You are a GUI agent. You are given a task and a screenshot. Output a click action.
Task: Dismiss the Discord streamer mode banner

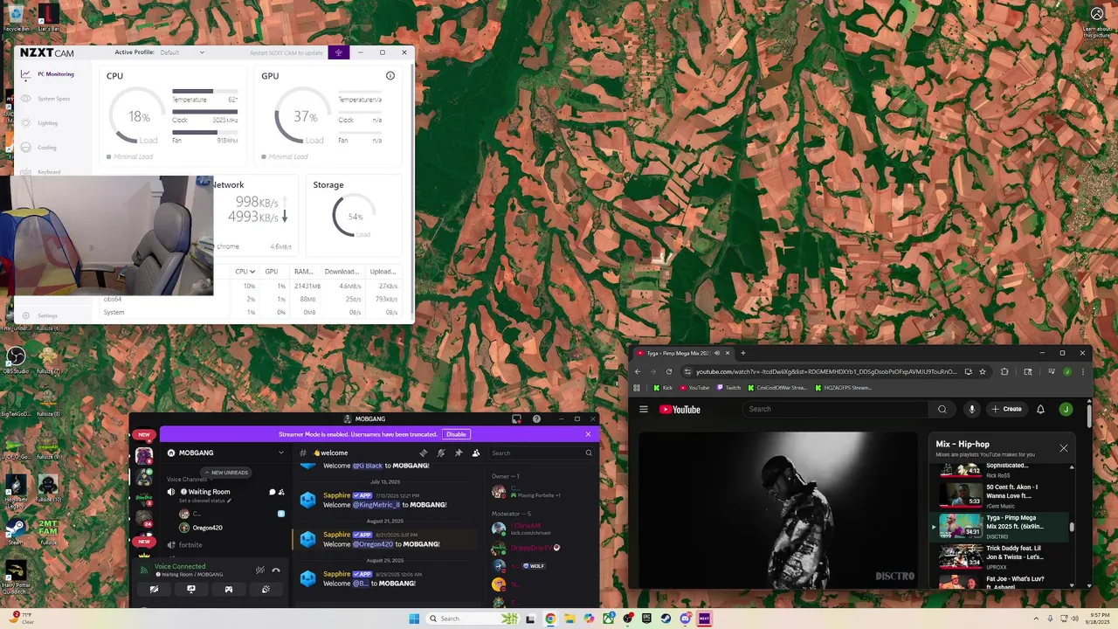(588, 434)
